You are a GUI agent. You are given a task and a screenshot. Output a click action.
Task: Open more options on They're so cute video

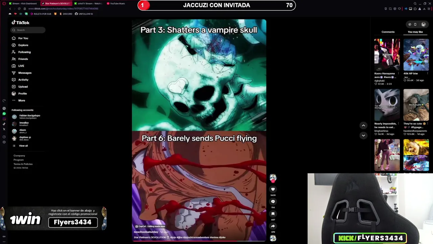point(428,123)
